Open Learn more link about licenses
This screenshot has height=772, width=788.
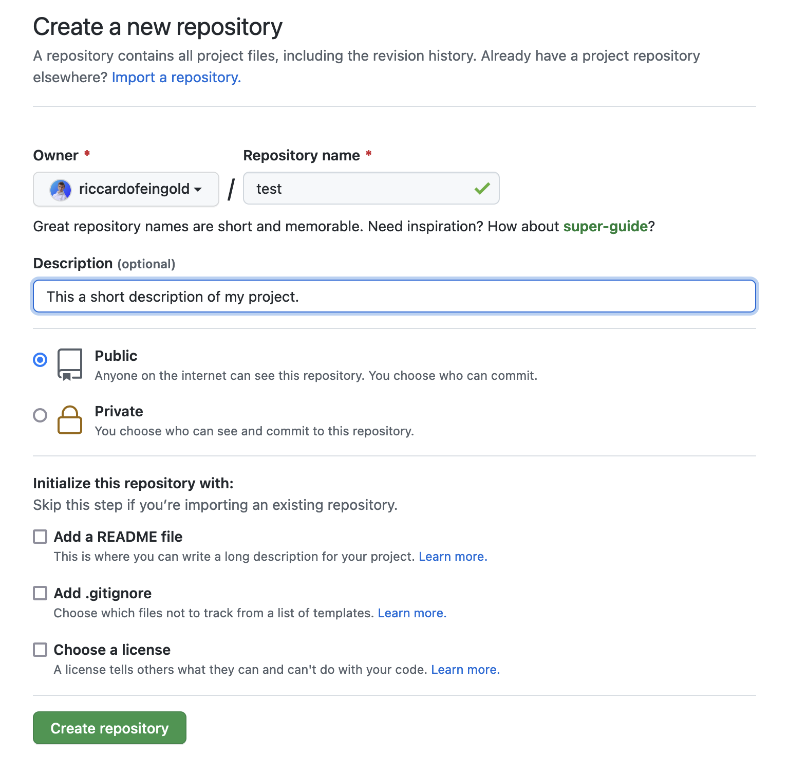(x=465, y=670)
